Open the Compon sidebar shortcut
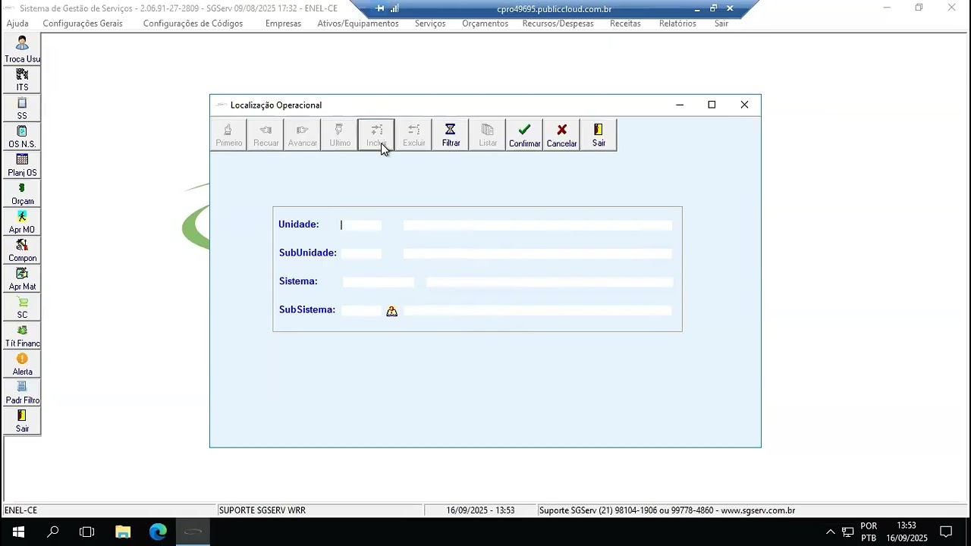The width and height of the screenshot is (971, 546). pyautogui.click(x=22, y=250)
